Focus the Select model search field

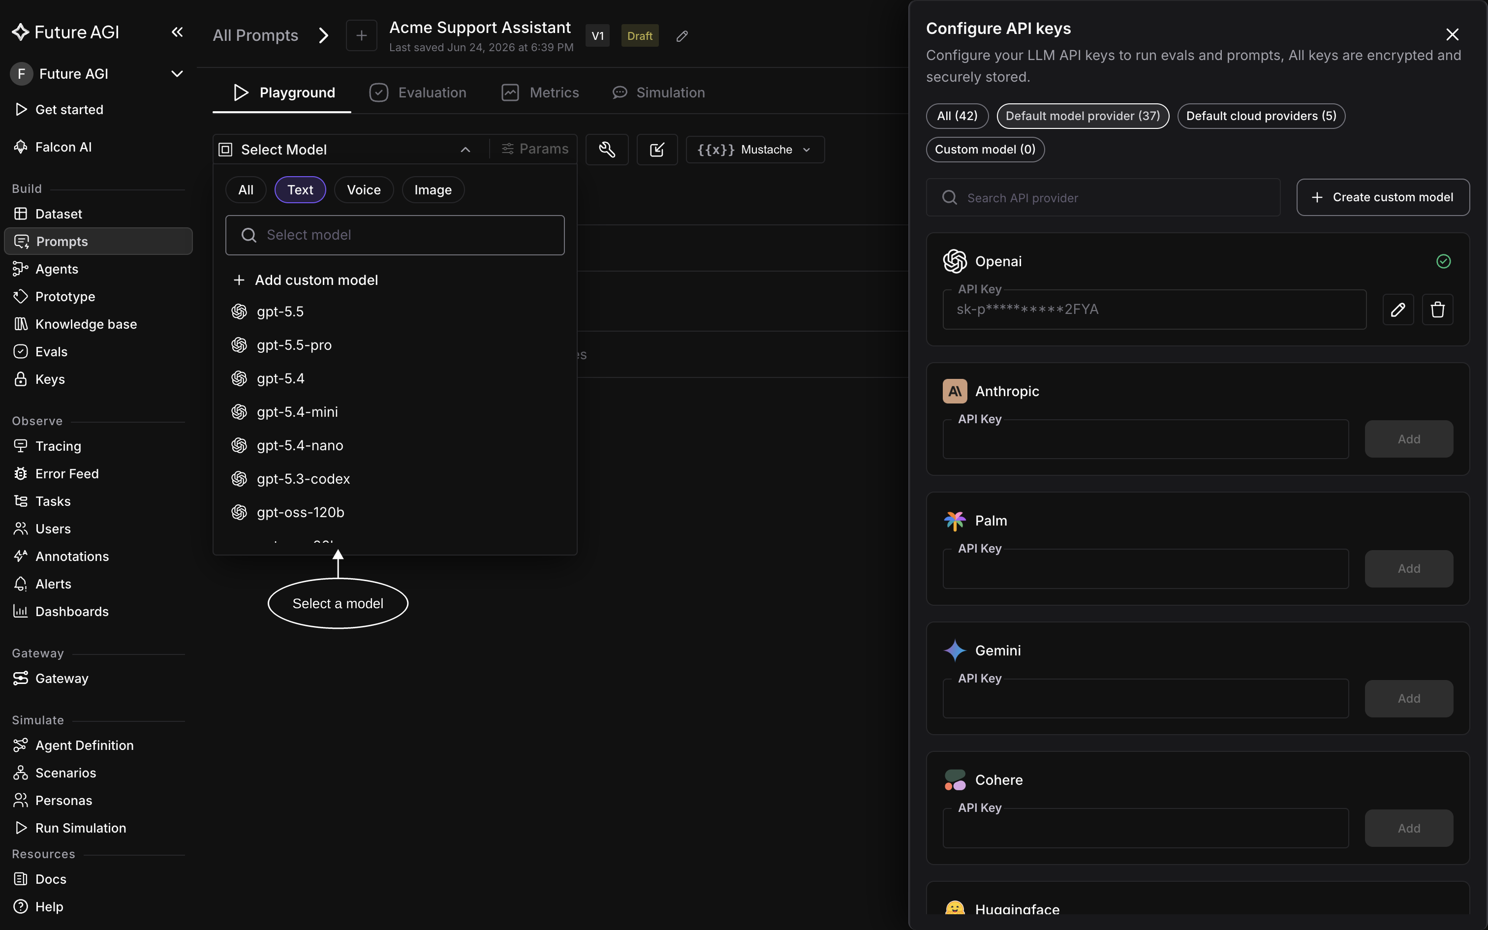click(x=395, y=235)
